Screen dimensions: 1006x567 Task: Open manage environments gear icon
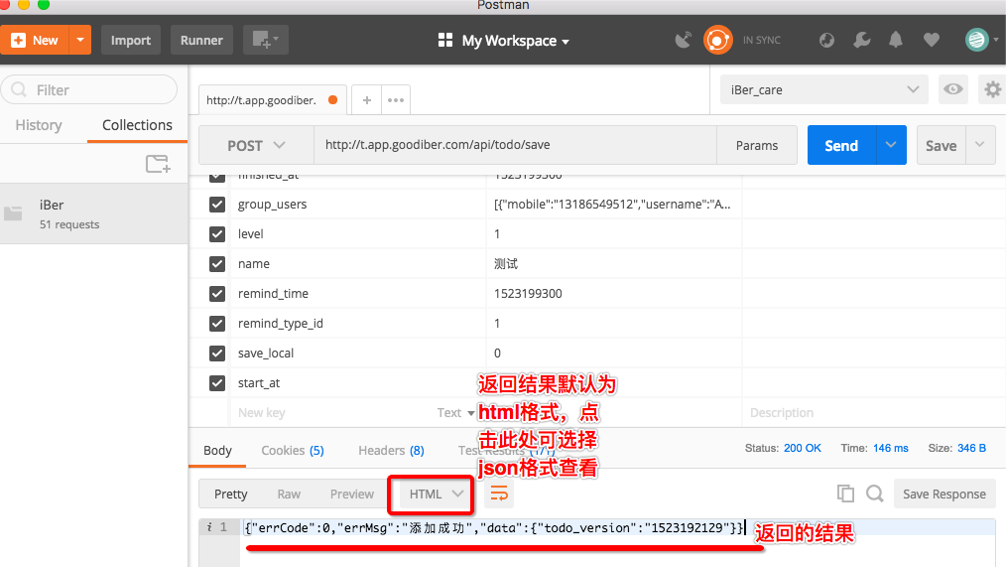coord(992,89)
